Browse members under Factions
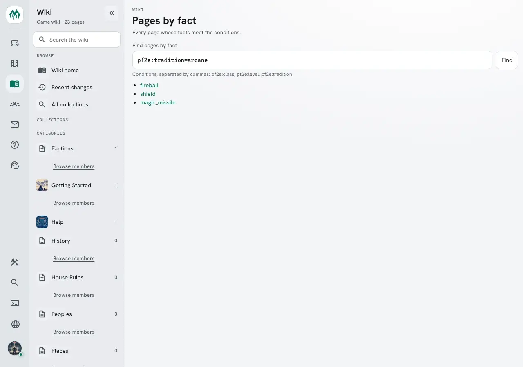 pyautogui.click(x=74, y=166)
